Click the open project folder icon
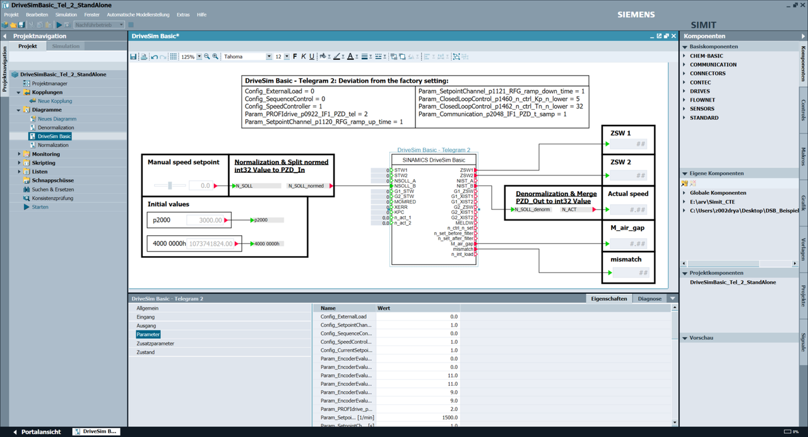Screen dimensions: 808x437 pyautogui.click(x=13, y=25)
